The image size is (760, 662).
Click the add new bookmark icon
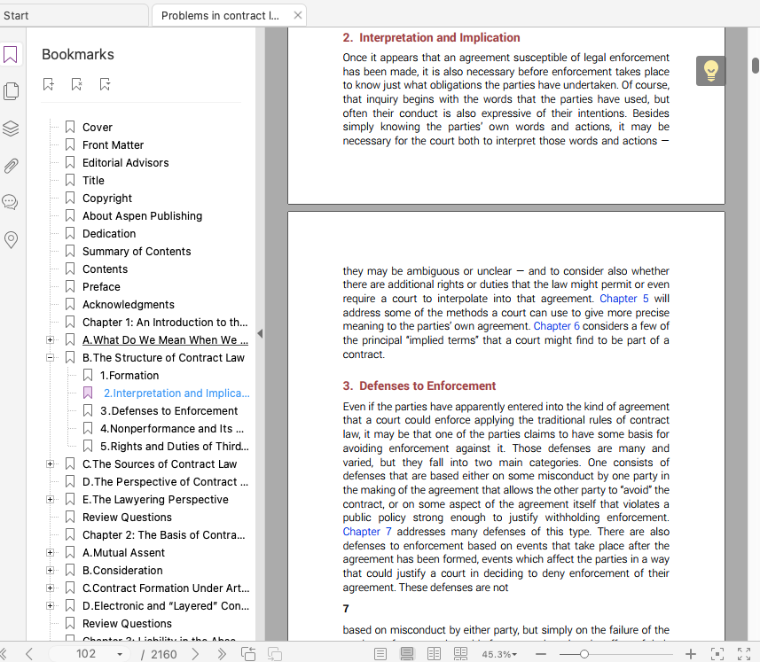(x=49, y=84)
